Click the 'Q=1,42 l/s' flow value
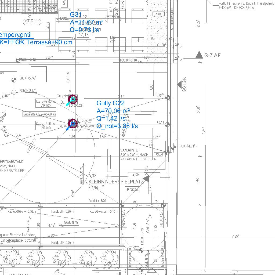 click(x=111, y=118)
